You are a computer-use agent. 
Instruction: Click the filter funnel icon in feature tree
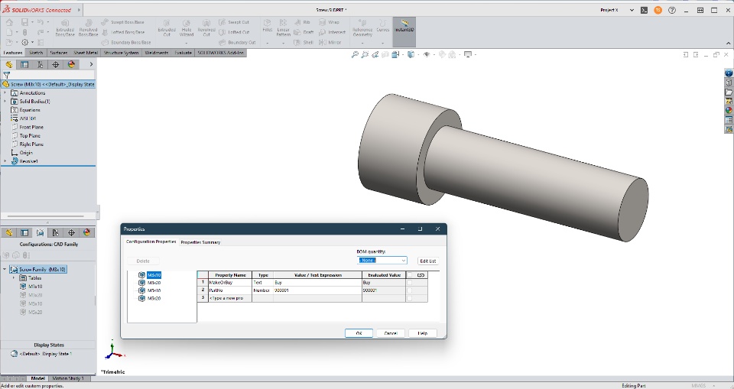tap(7, 76)
